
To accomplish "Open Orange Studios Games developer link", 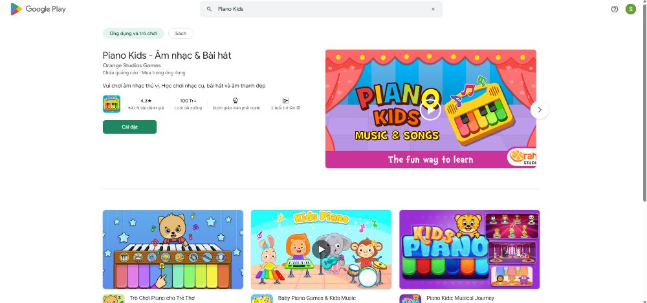I will pyautogui.click(x=131, y=65).
